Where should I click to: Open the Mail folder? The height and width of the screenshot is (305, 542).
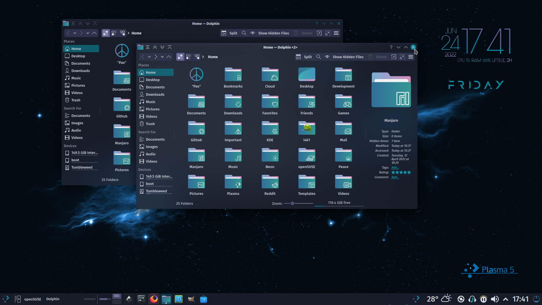click(344, 132)
